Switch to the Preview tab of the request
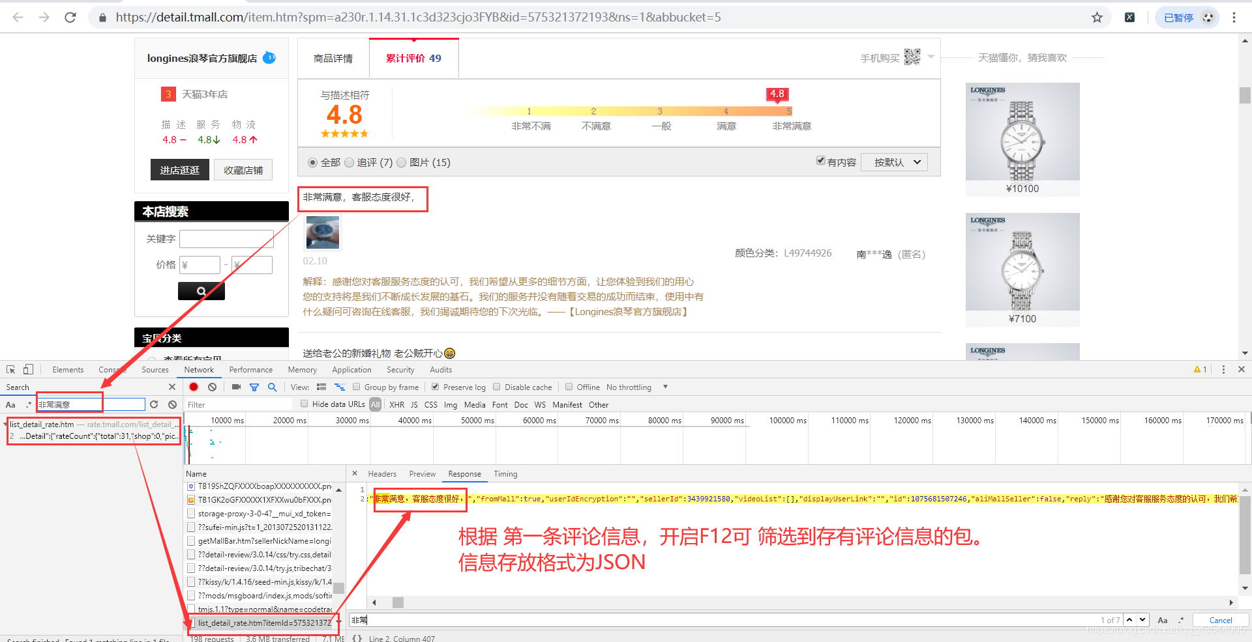The width and height of the screenshot is (1252, 642). point(422,473)
